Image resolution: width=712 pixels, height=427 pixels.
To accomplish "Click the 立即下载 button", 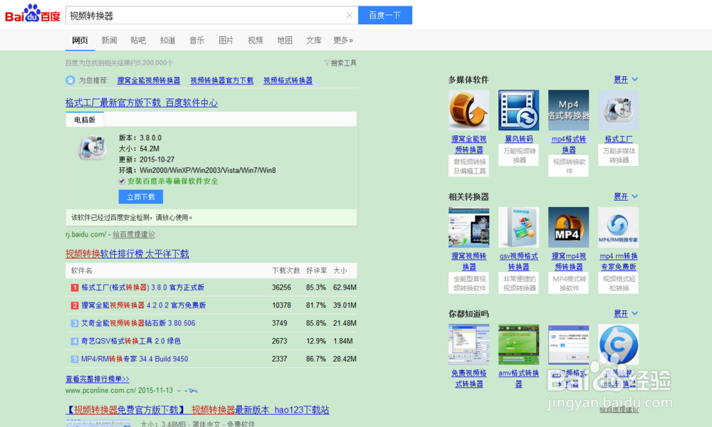I will [141, 196].
